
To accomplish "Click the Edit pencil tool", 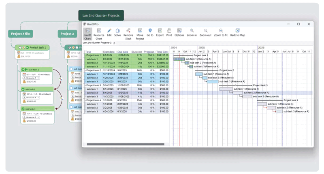I will click(x=109, y=33).
